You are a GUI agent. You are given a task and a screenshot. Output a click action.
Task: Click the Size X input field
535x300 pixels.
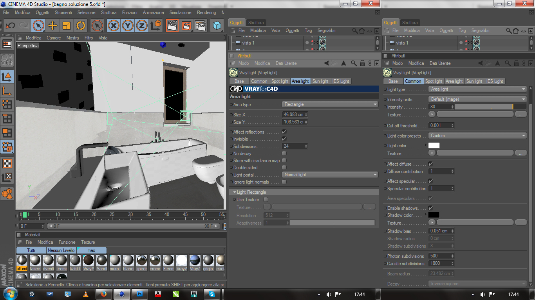293,114
